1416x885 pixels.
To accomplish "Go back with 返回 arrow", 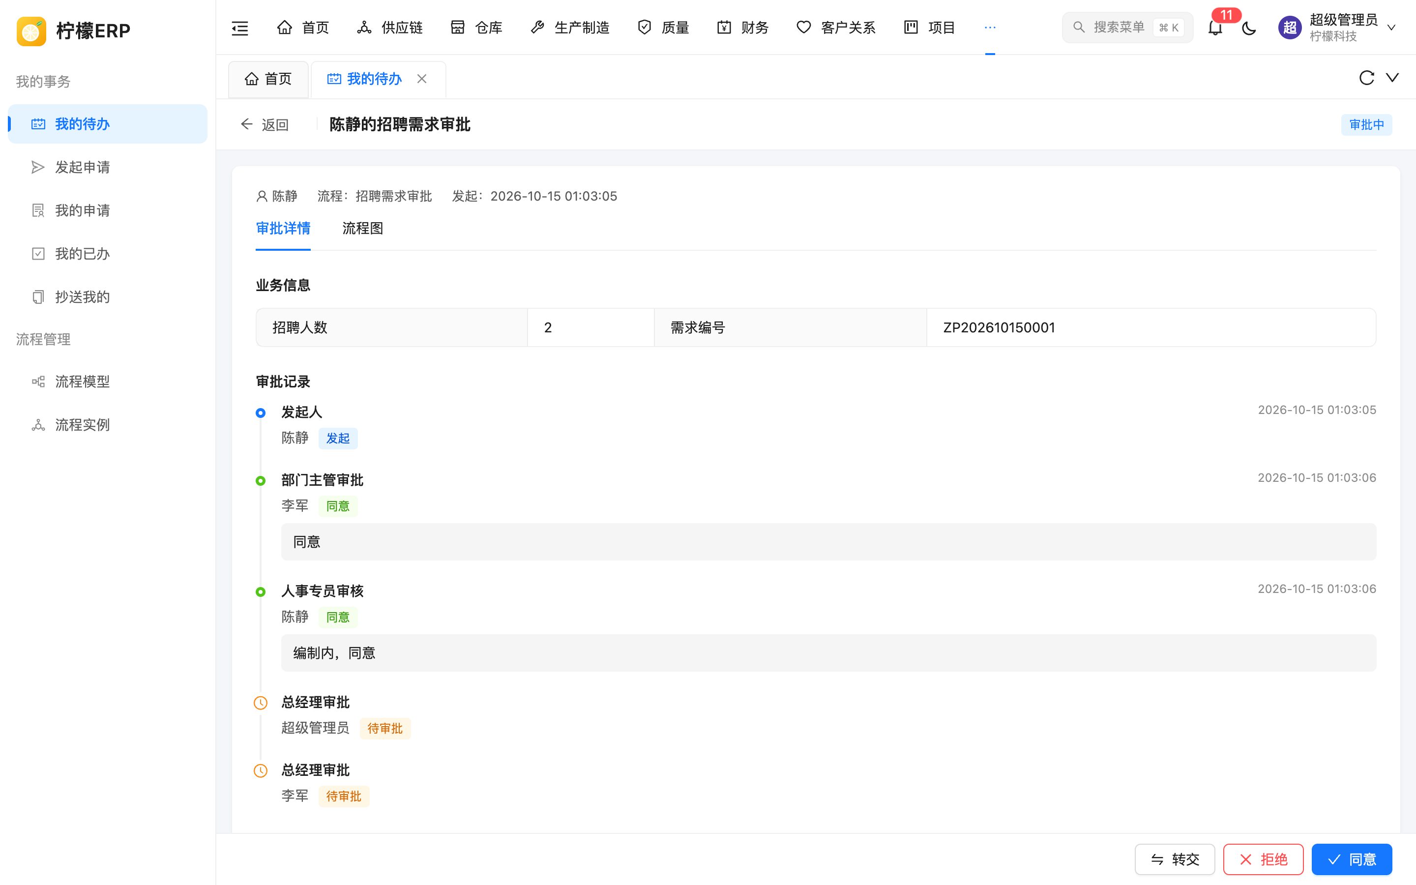I will (265, 125).
